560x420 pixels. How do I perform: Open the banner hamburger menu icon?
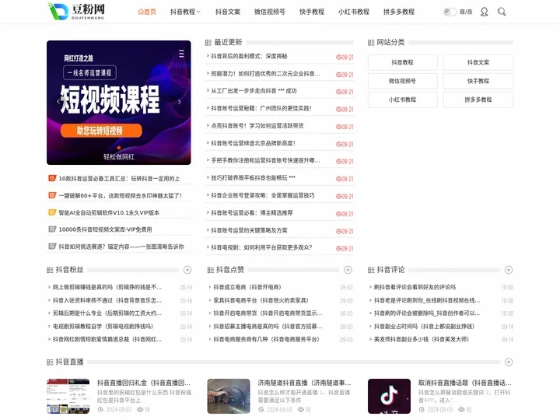(181, 54)
